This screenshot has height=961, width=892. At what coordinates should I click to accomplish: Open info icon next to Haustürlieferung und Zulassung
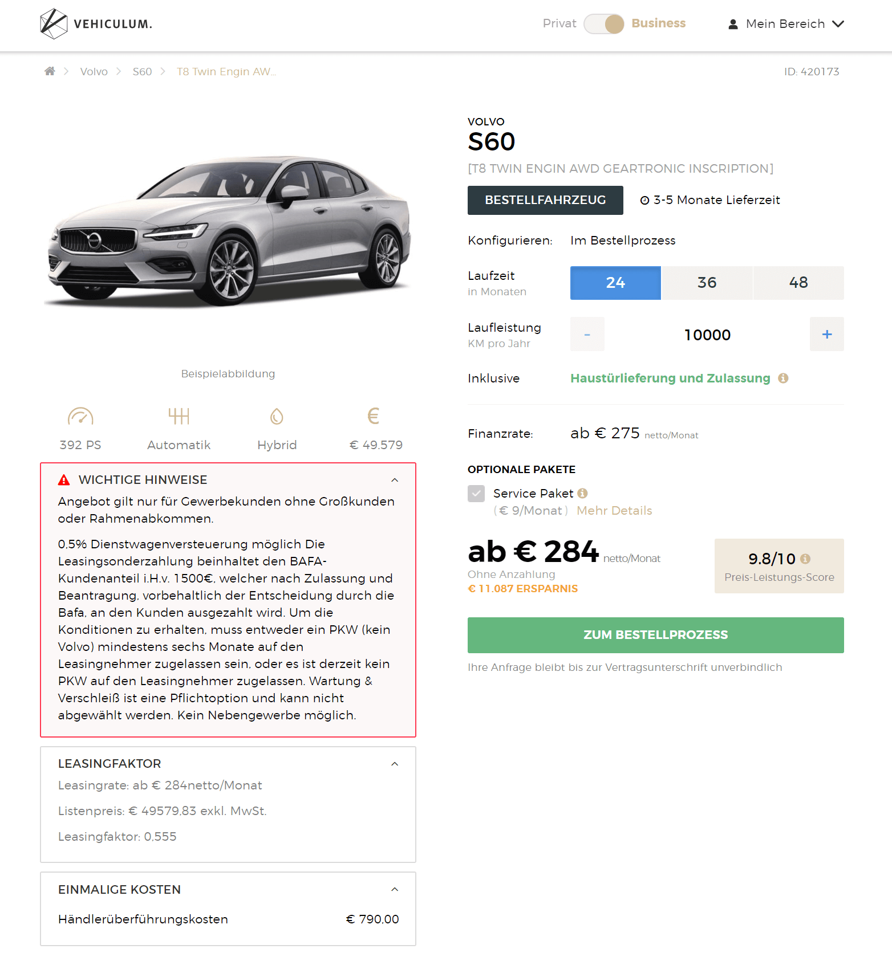783,378
